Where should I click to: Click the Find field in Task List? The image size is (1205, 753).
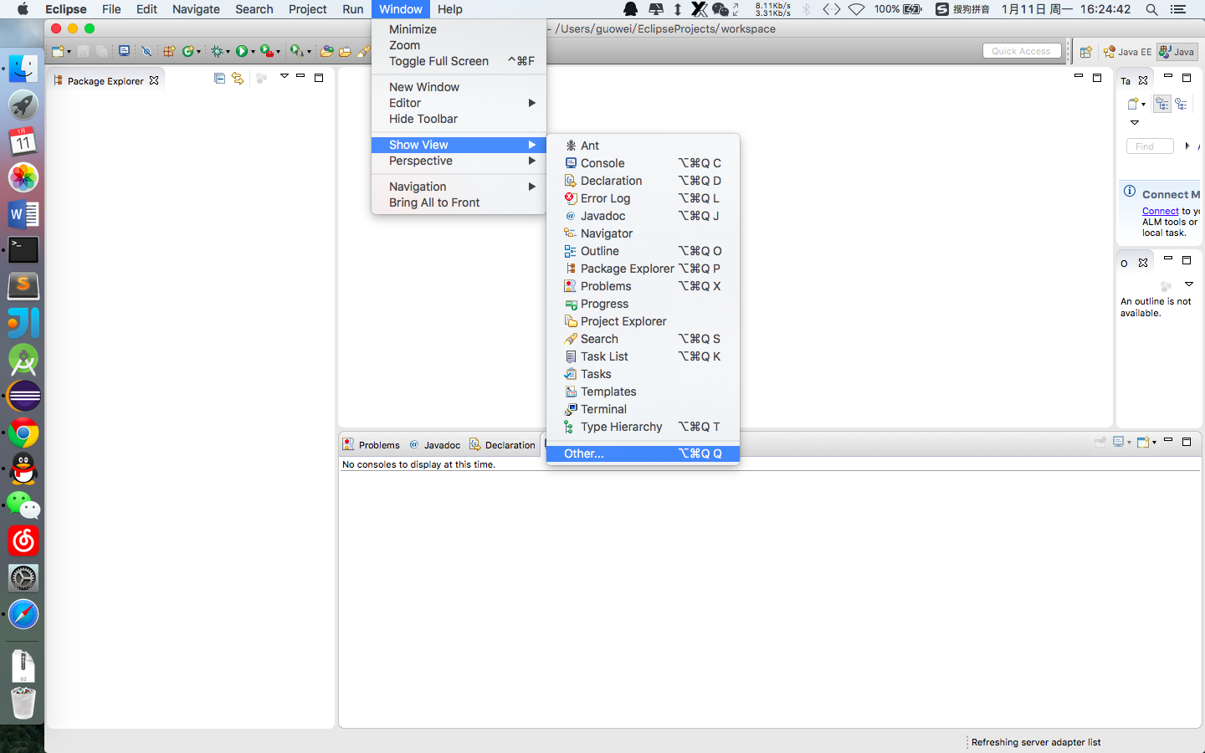coord(1150,146)
